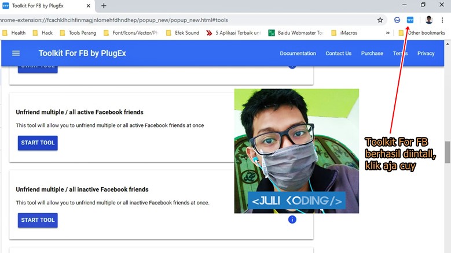Viewport: 451px width, 253px height.
Task: Click info icon for inactive friends tool
Action: coord(292,219)
